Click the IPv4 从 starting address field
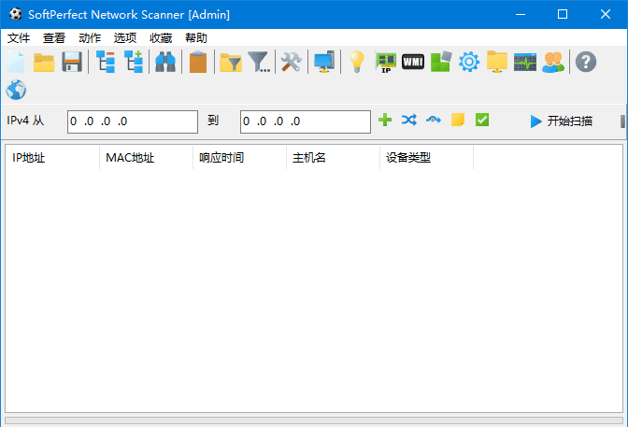Viewport: 628px width, 427px height. 133,121
